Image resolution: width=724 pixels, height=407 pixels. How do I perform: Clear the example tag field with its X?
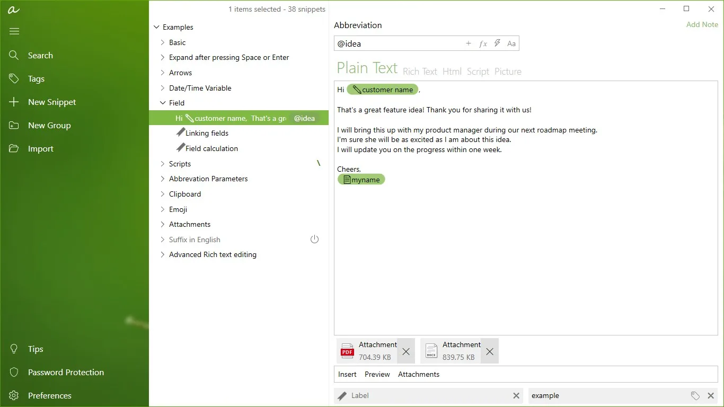pyautogui.click(x=711, y=395)
